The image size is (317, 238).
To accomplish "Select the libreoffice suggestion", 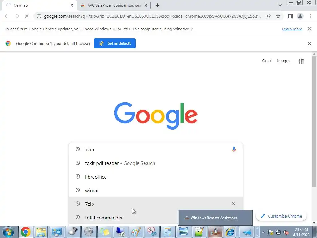I will pyautogui.click(x=156, y=177).
